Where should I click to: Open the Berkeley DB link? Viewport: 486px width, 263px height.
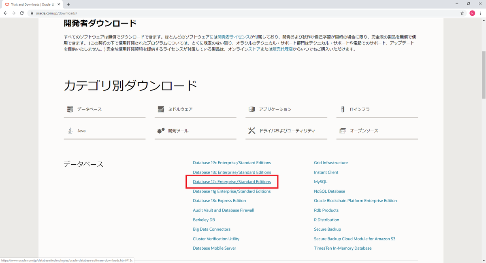coord(204,220)
